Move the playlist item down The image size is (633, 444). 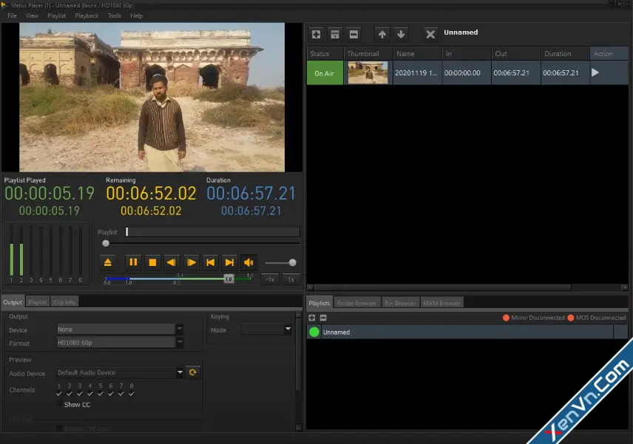click(x=401, y=34)
